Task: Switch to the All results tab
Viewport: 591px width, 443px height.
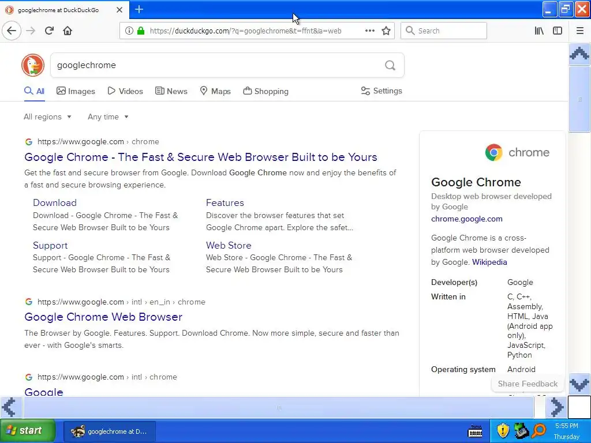Action: tap(34, 91)
